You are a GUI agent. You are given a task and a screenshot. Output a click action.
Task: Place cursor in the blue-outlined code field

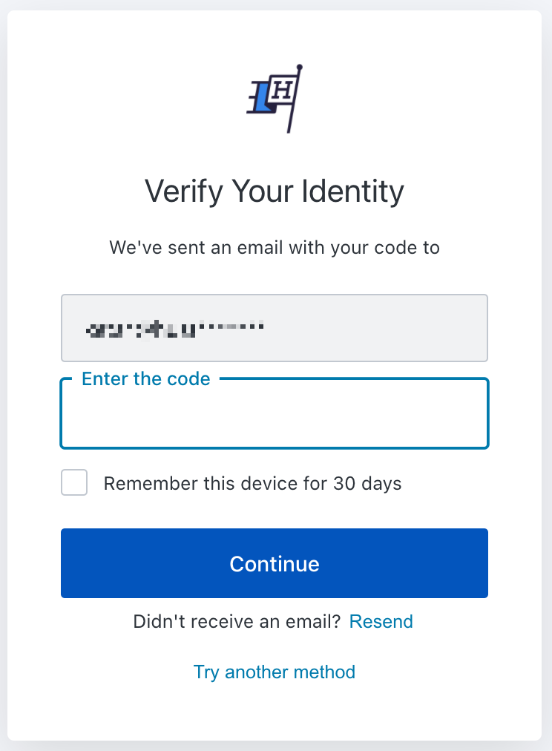pos(275,413)
